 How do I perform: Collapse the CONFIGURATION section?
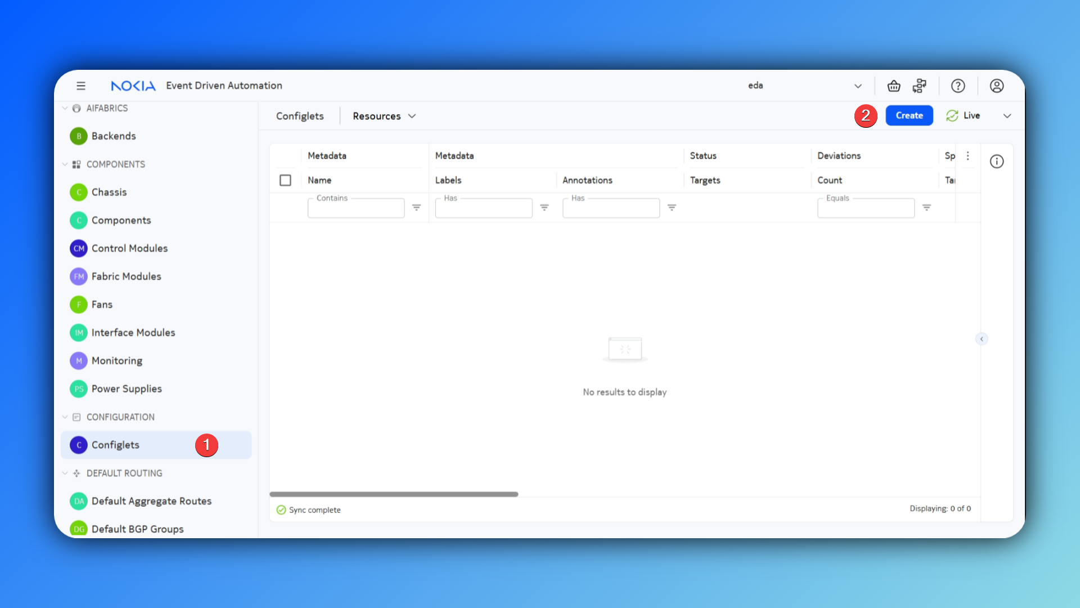65,417
